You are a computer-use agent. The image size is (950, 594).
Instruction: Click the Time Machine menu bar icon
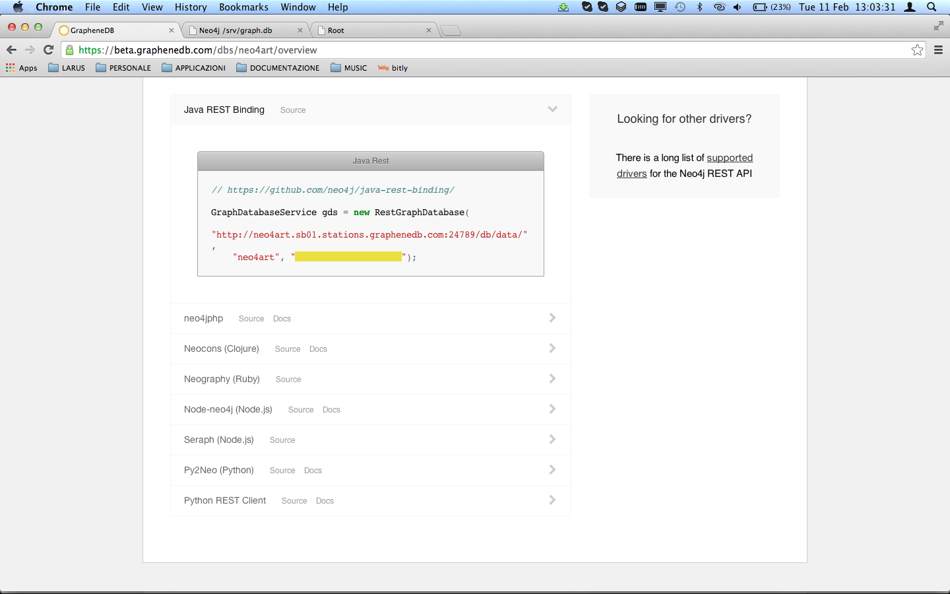(x=680, y=7)
